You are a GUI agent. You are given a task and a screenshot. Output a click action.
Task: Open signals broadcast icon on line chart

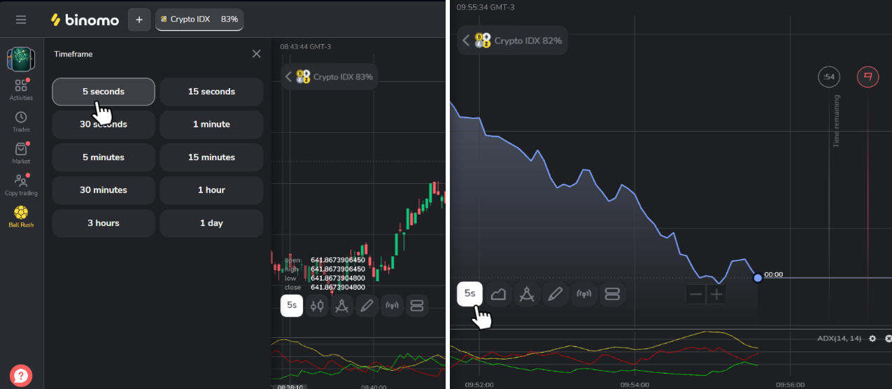click(584, 295)
